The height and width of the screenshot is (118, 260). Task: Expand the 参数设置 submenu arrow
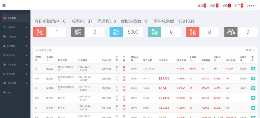click(27, 74)
